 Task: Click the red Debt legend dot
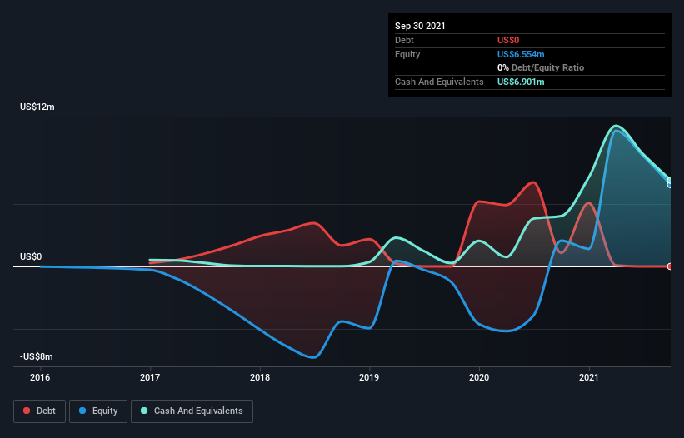[x=27, y=411]
